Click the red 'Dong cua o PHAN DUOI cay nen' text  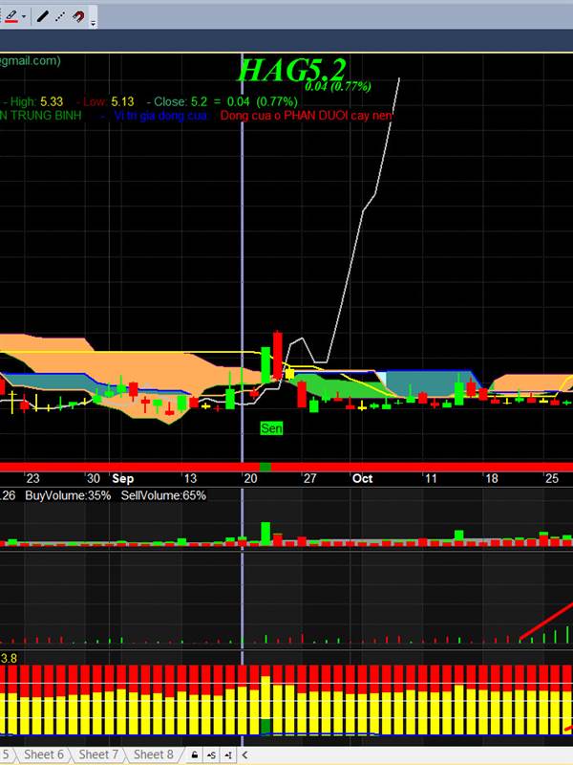[x=307, y=116]
